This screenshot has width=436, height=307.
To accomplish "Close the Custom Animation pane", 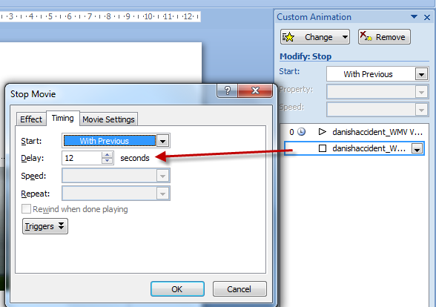I will [427, 18].
